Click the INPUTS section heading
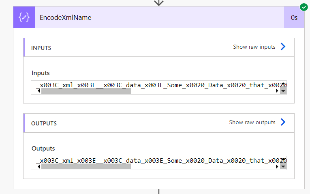This screenshot has height=194, width=310. (x=41, y=48)
